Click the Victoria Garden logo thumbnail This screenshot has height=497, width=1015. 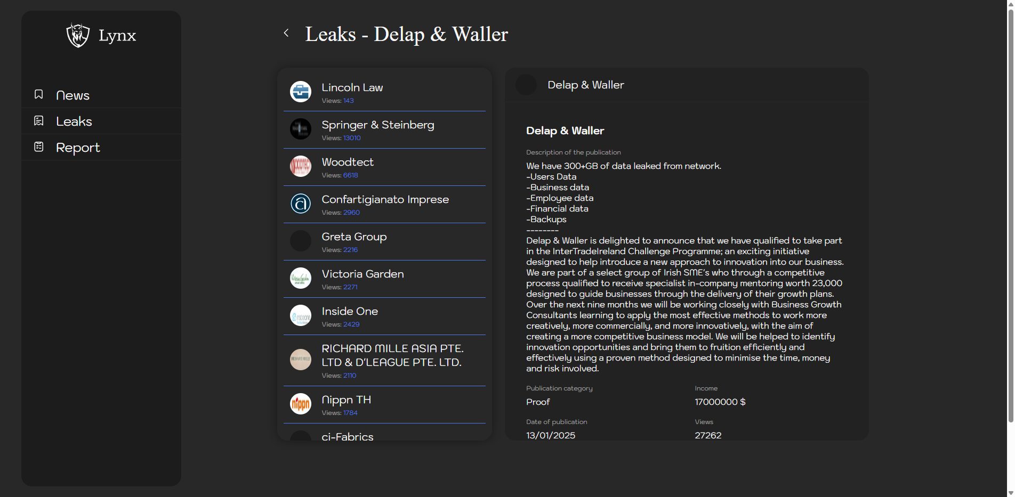(x=301, y=278)
